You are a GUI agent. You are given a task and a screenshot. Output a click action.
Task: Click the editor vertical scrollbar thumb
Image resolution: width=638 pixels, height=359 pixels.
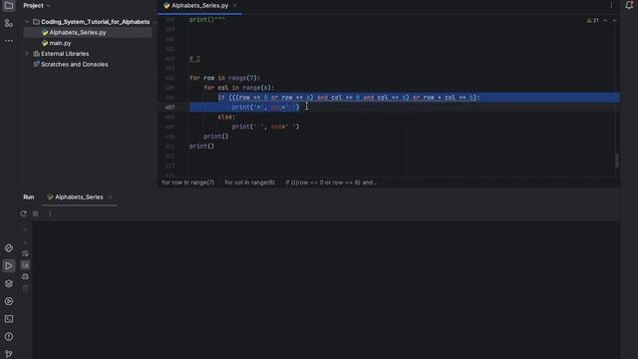coord(617,160)
